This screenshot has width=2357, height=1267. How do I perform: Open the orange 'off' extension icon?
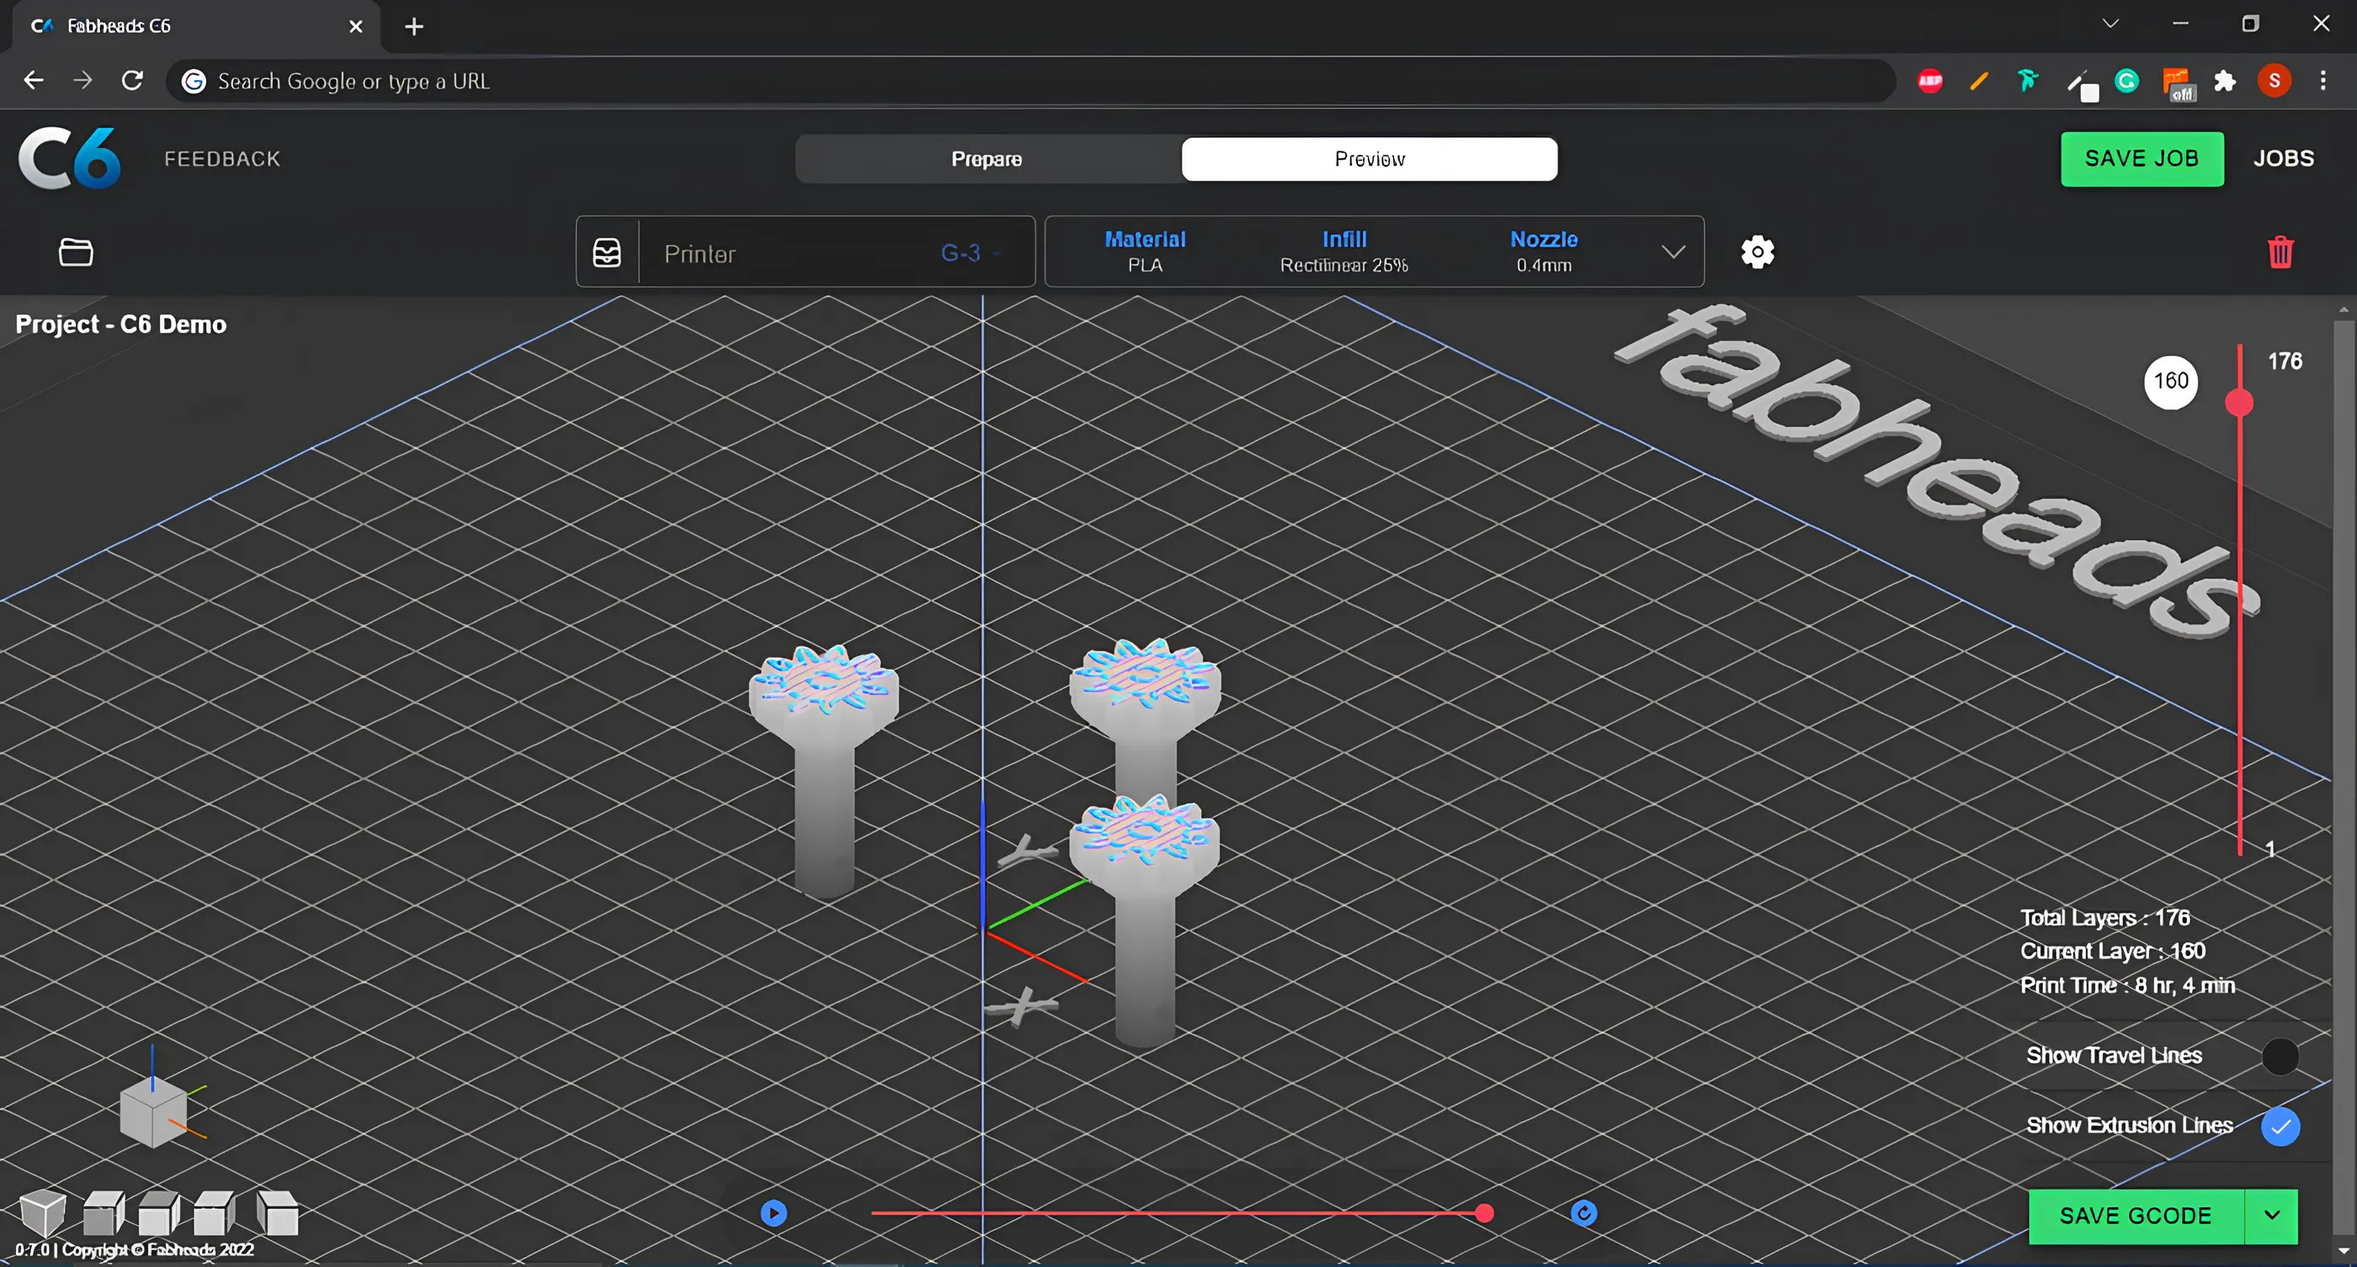click(x=2178, y=83)
